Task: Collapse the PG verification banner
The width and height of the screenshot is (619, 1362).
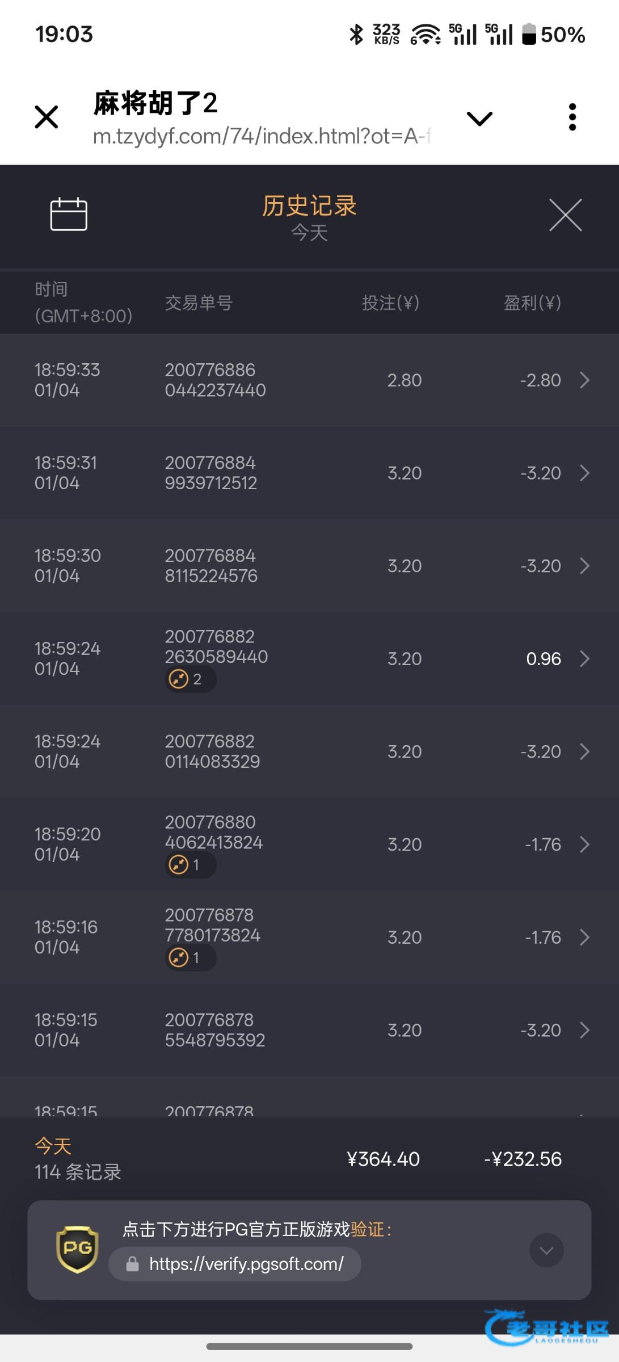Action: (x=546, y=1250)
